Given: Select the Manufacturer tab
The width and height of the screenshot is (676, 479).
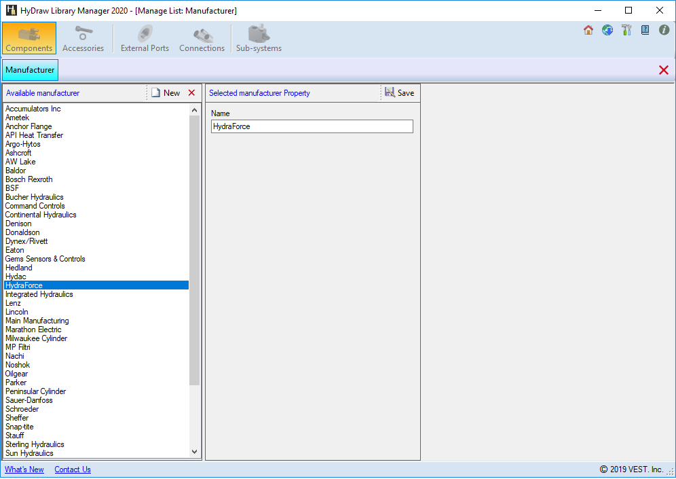Looking at the screenshot, I should tap(30, 70).
